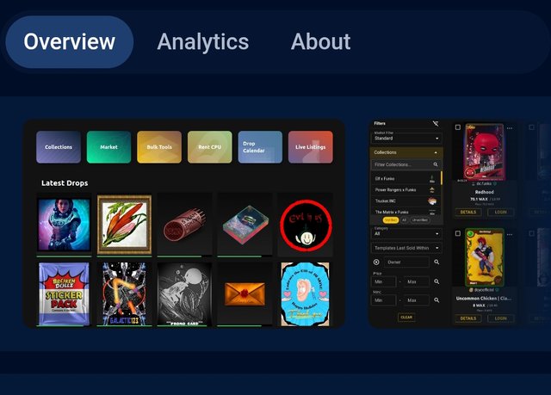Click the search icon for Mint range
Screen dimensions: 551x395
pyautogui.click(x=436, y=300)
